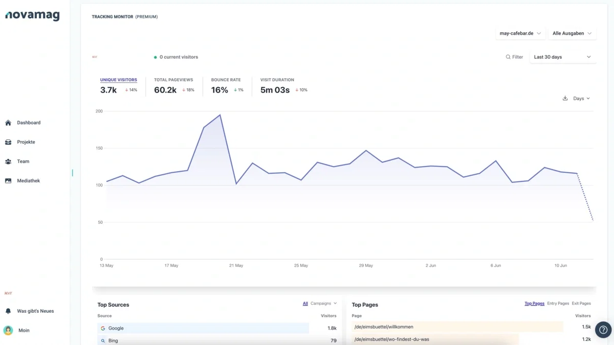Click the 5m 03s duration value
Screen dimensions: 614x345
pos(275,90)
